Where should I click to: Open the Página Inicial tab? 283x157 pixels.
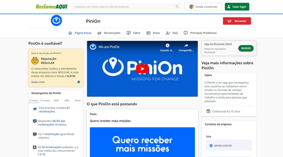[80, 33]
